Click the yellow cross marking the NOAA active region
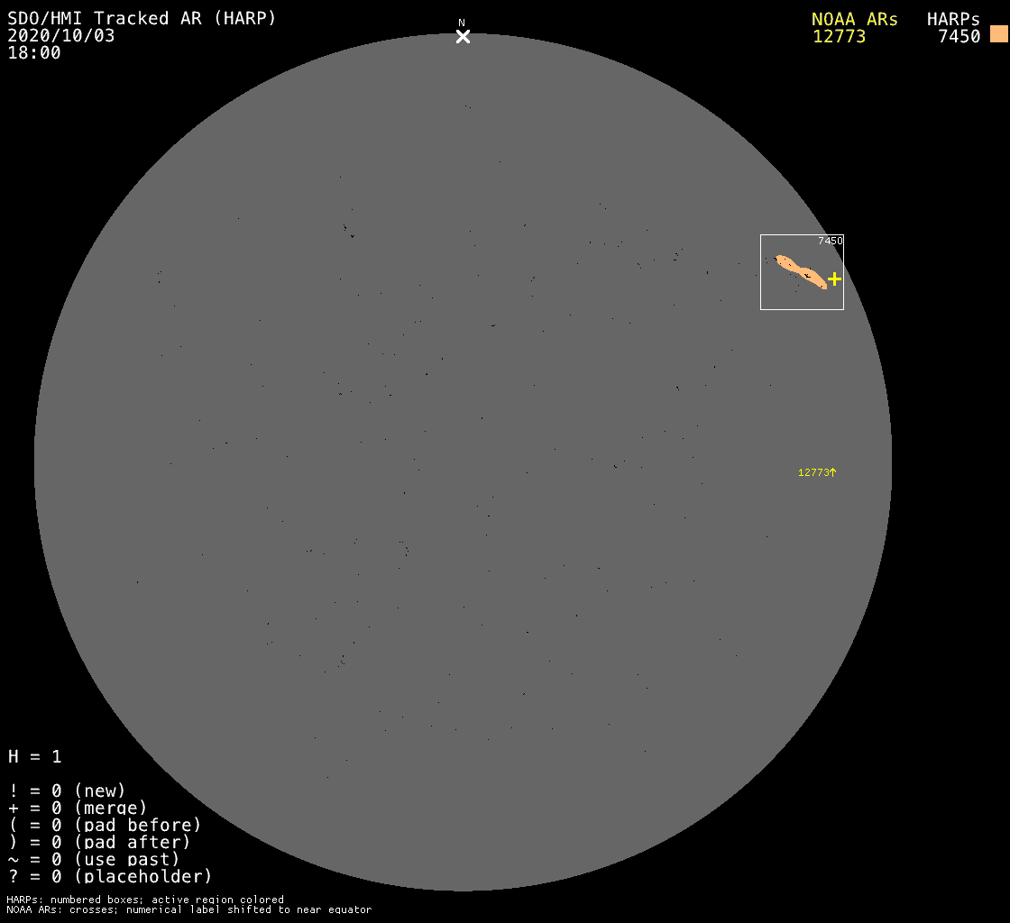1010x923 pixels. pos(834,279)
